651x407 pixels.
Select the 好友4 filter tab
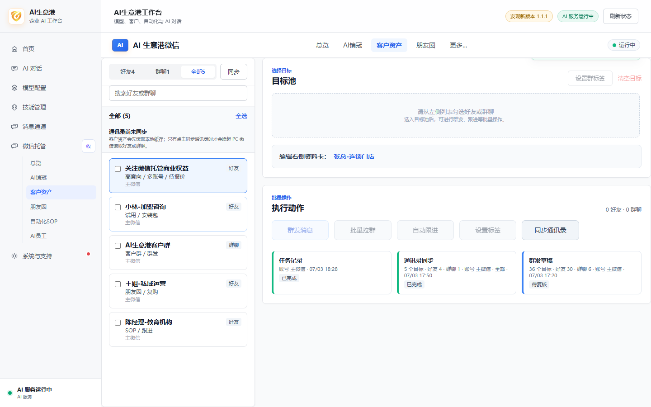coord(127,72)
